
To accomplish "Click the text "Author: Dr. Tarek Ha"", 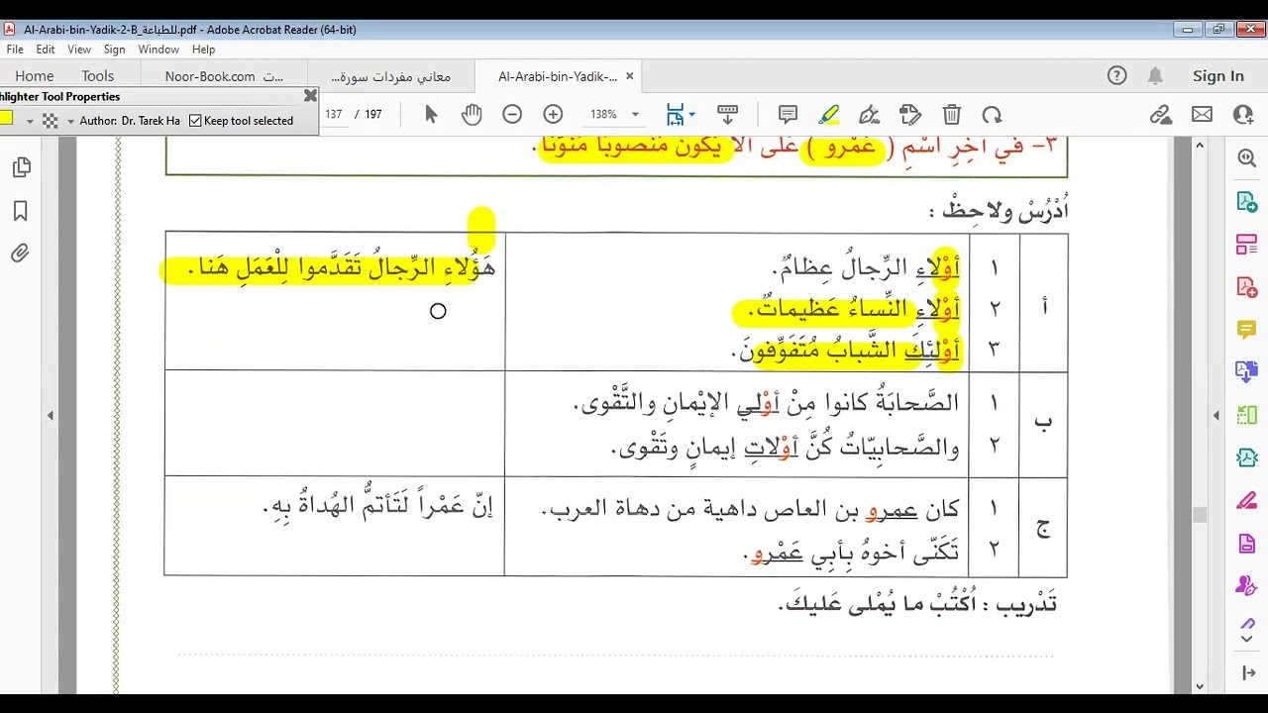I will point(130,121).
